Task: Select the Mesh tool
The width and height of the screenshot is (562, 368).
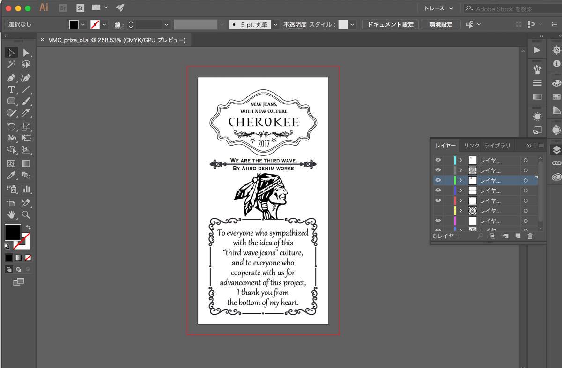Action: (x=11, y=163)
